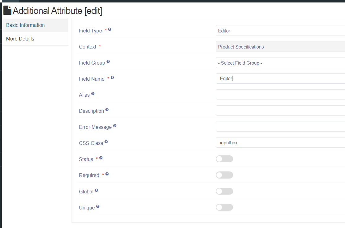Click Error Message help icon
The image size is (345, 228).
click(x=115, y=126)
